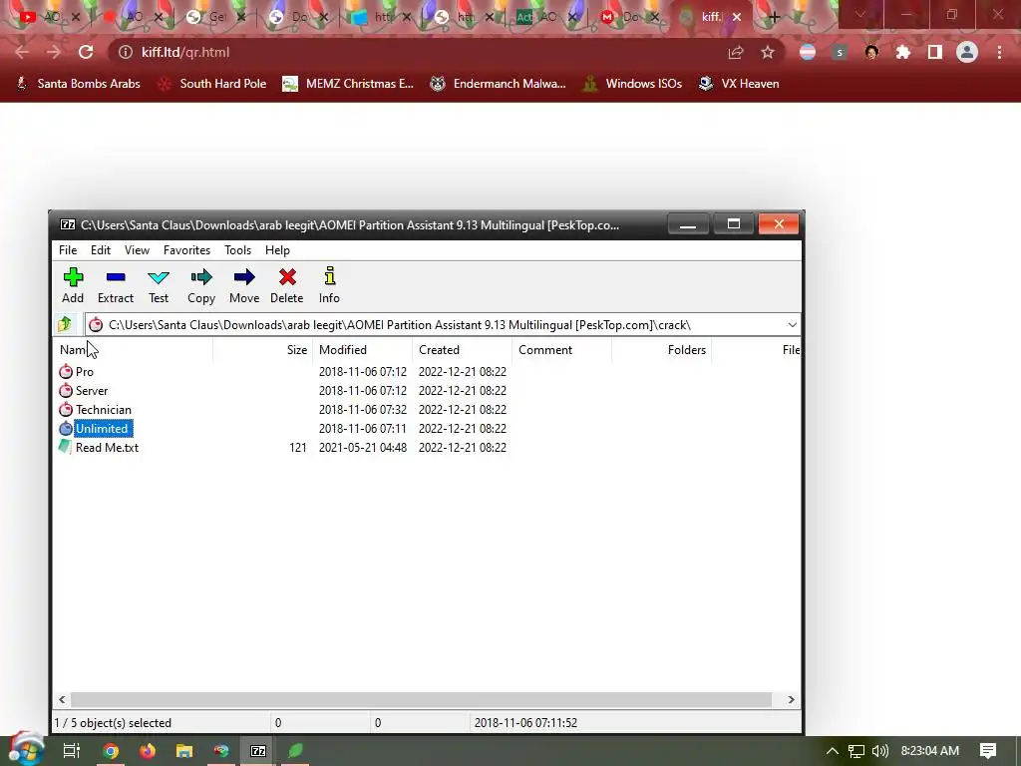Sort by the Name column header

tap(133, 350)
